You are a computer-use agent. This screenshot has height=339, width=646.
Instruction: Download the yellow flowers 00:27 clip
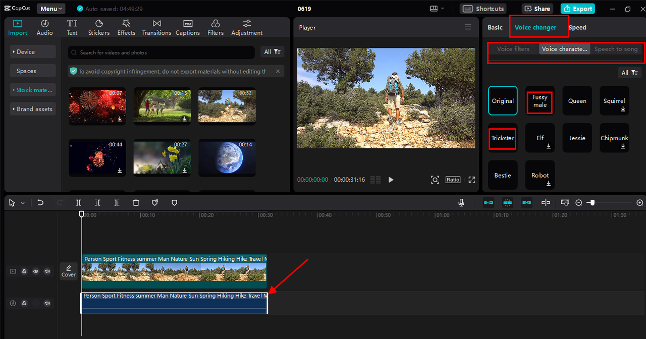[x=185, y=171]
